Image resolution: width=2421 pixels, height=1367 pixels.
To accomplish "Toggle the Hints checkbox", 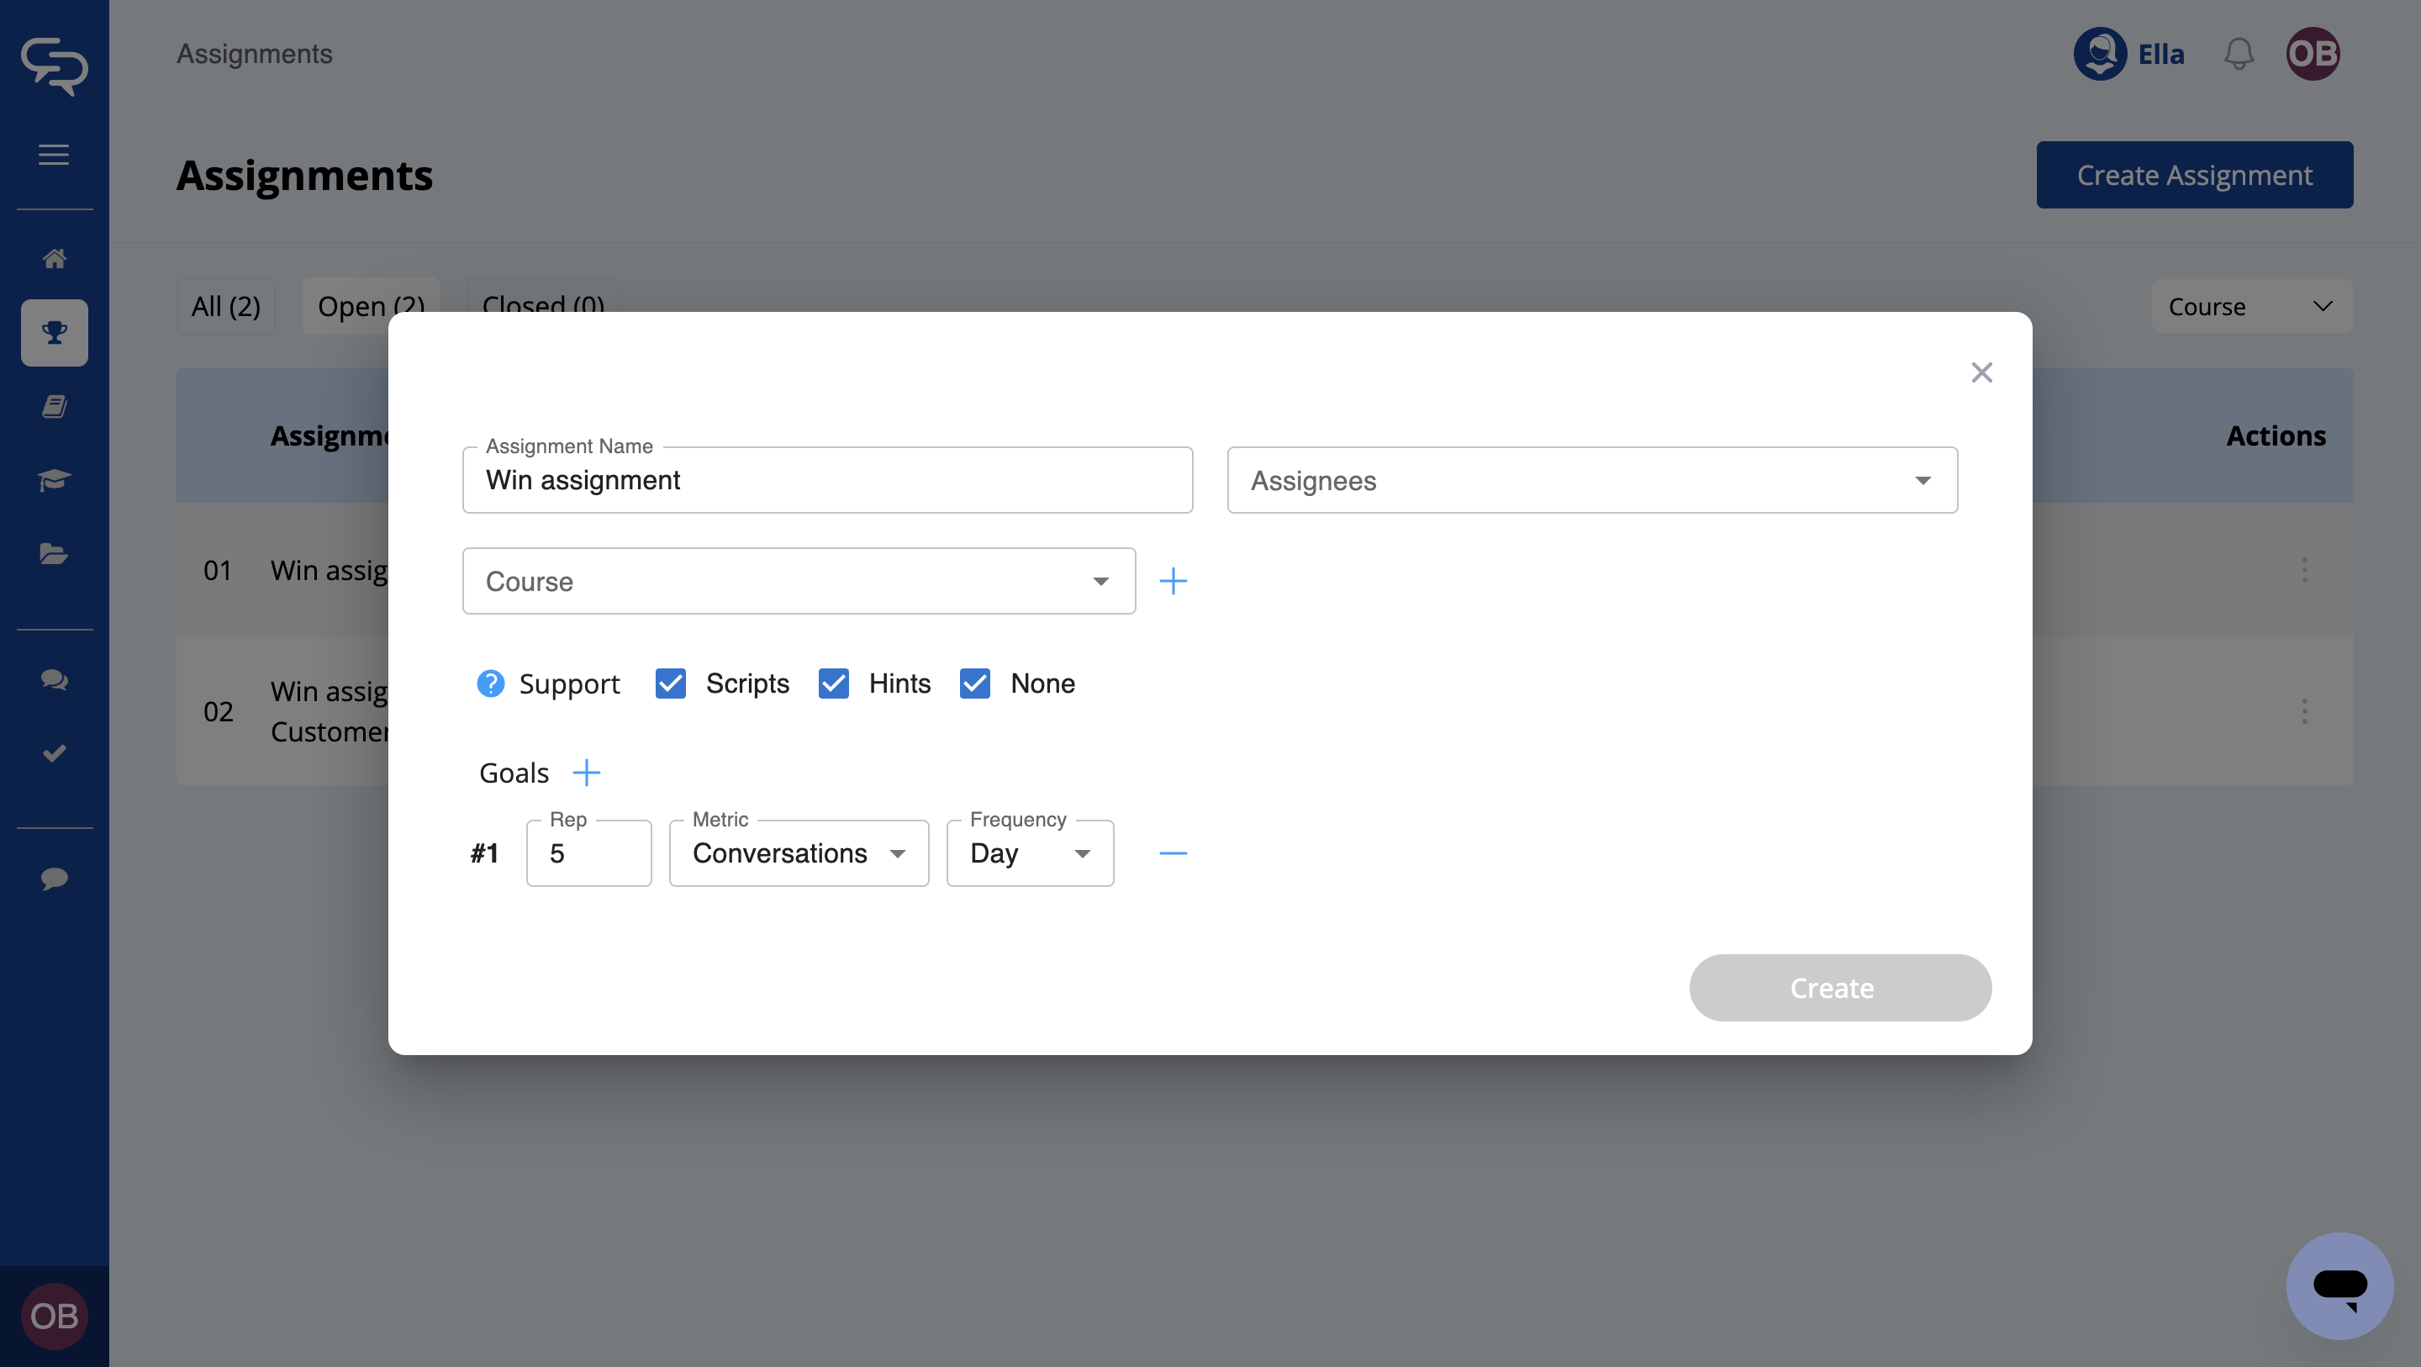I will click(x=834, y=683).
